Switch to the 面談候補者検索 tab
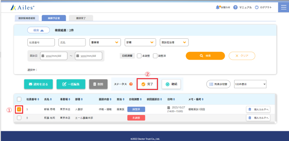This screenshot has width=289, height=141. pos(27,18)
